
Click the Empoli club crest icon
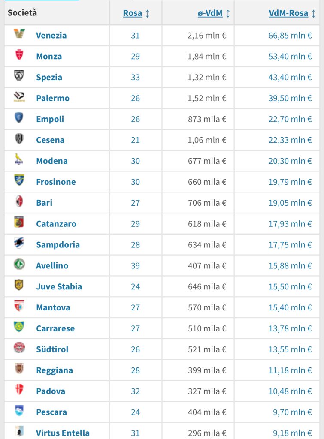click(19, 118)
